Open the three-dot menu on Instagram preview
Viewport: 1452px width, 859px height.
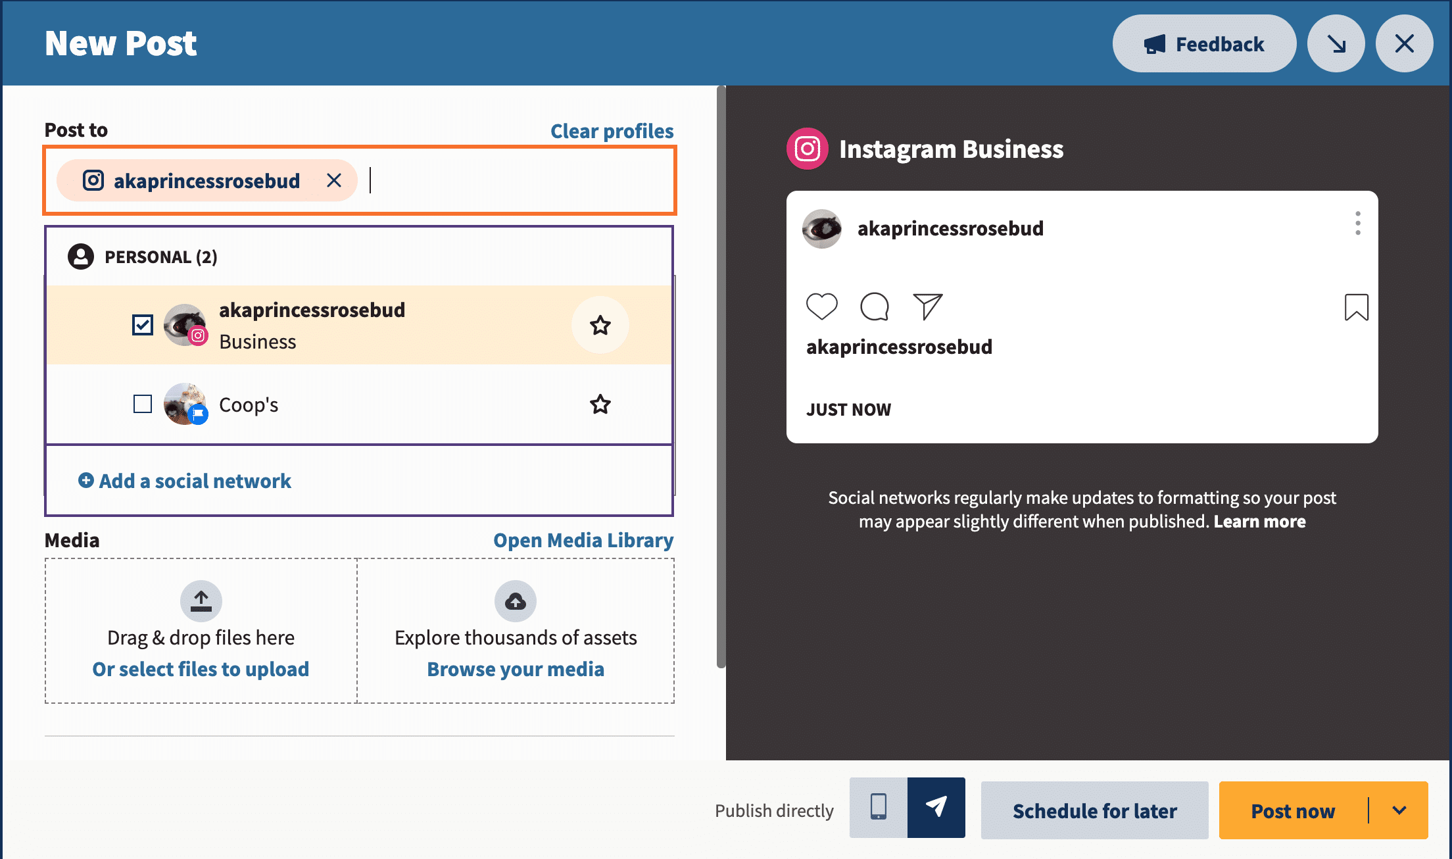pos(1358,224)
